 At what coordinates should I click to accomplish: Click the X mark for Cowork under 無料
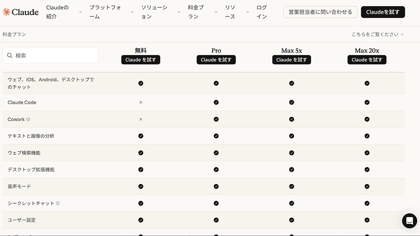[140, 119]
